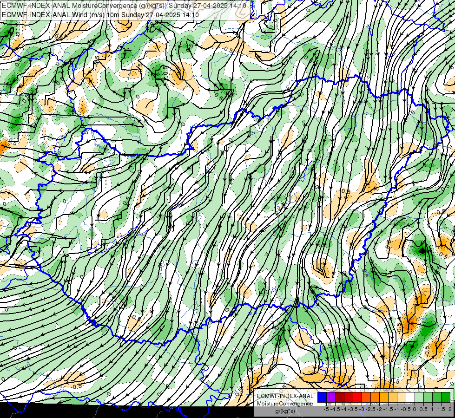Click the 2 tick label on legend scale

(x=450, y=409)
